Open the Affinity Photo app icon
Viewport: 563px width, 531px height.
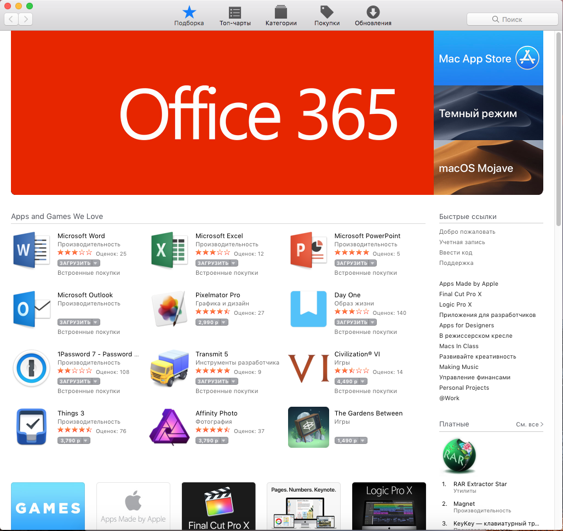click(169, 427)
